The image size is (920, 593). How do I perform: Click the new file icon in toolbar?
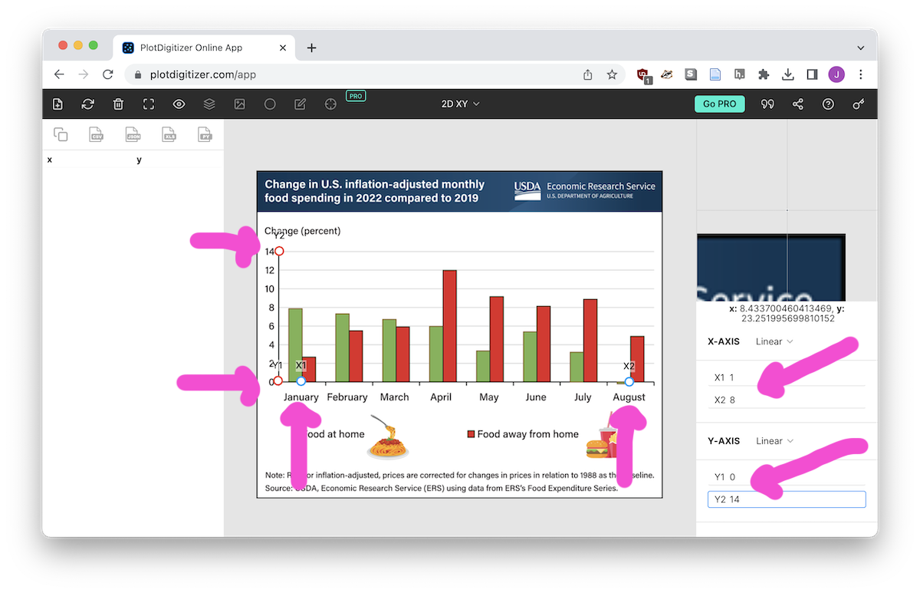click(x=58, y=104)
